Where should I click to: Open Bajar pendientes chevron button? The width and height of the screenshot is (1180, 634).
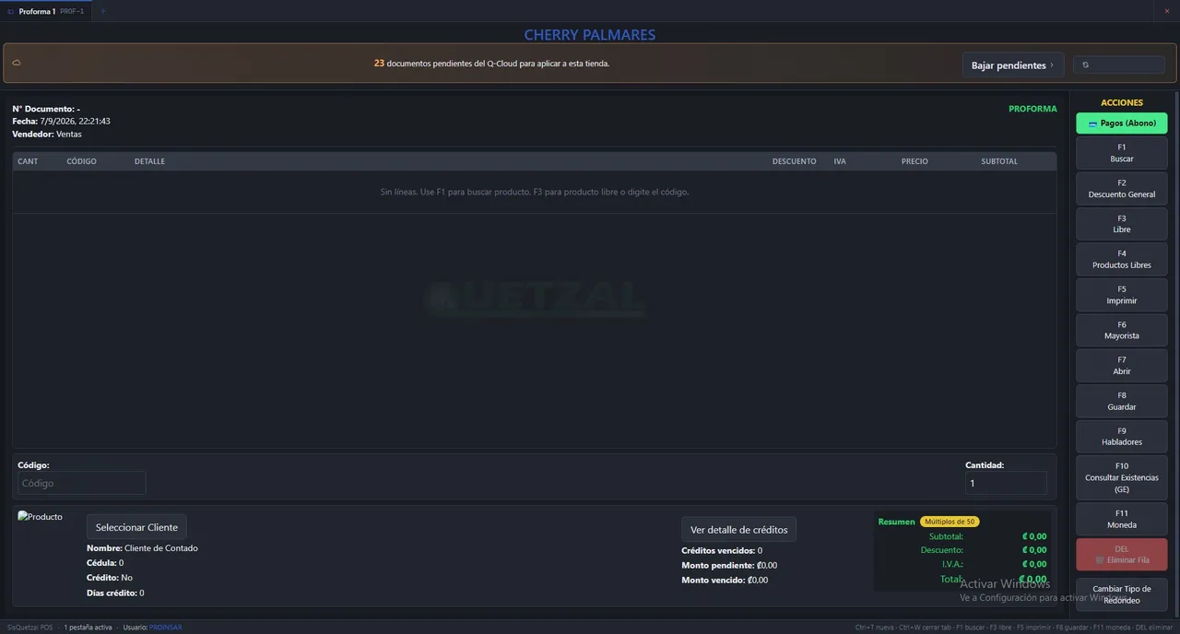click(x=1013, y=65)
